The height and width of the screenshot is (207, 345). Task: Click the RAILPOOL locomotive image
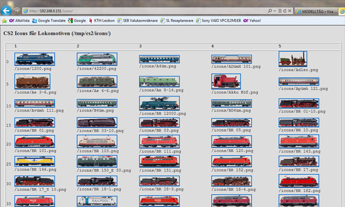point(97,201)
